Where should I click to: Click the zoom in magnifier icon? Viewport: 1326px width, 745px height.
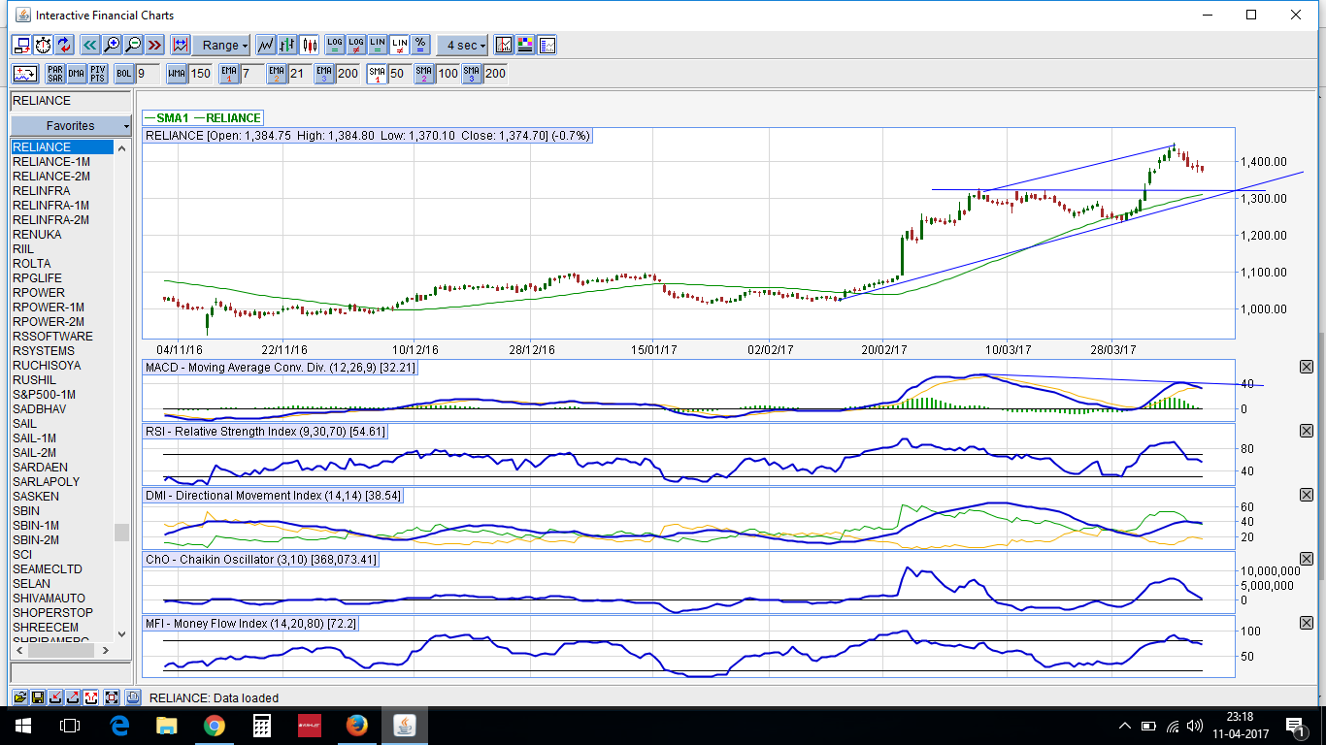112,45
